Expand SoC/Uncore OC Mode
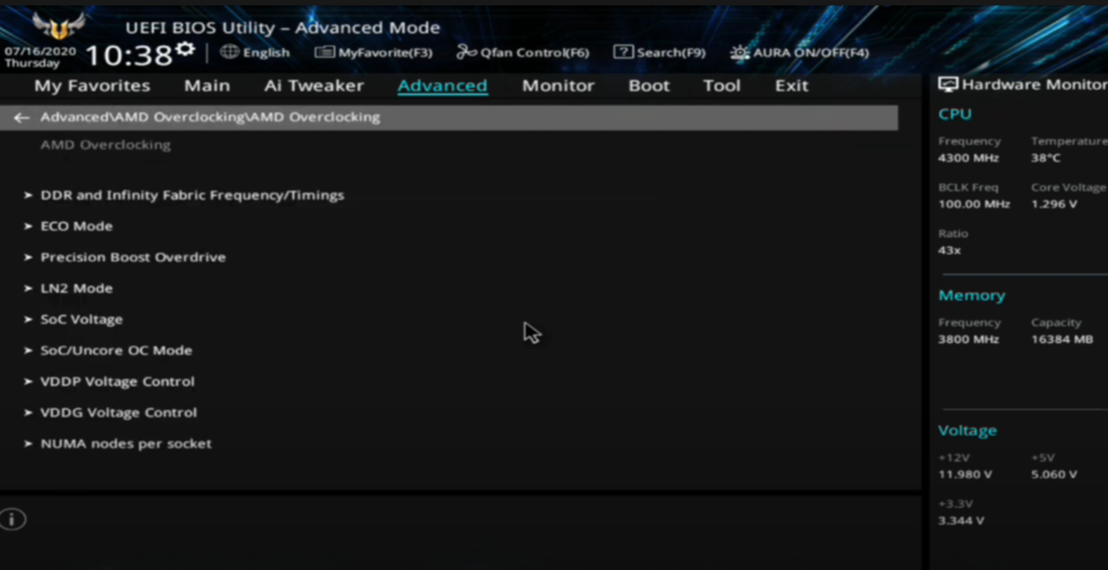 [x=116, y=351]
